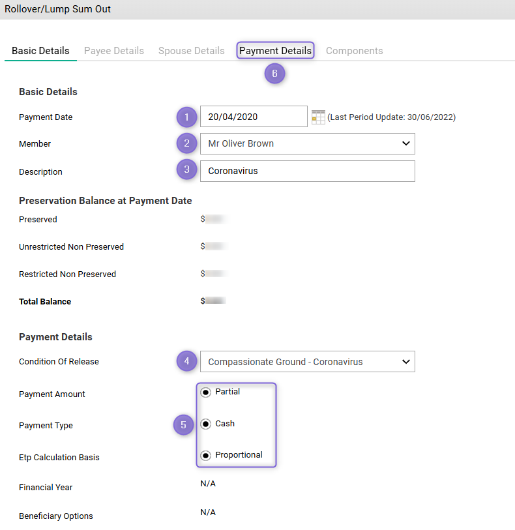This screenshot has height=530, width=515.
Task: Click the Description field containing Coronavirus
Action: [x=308, y=171]
